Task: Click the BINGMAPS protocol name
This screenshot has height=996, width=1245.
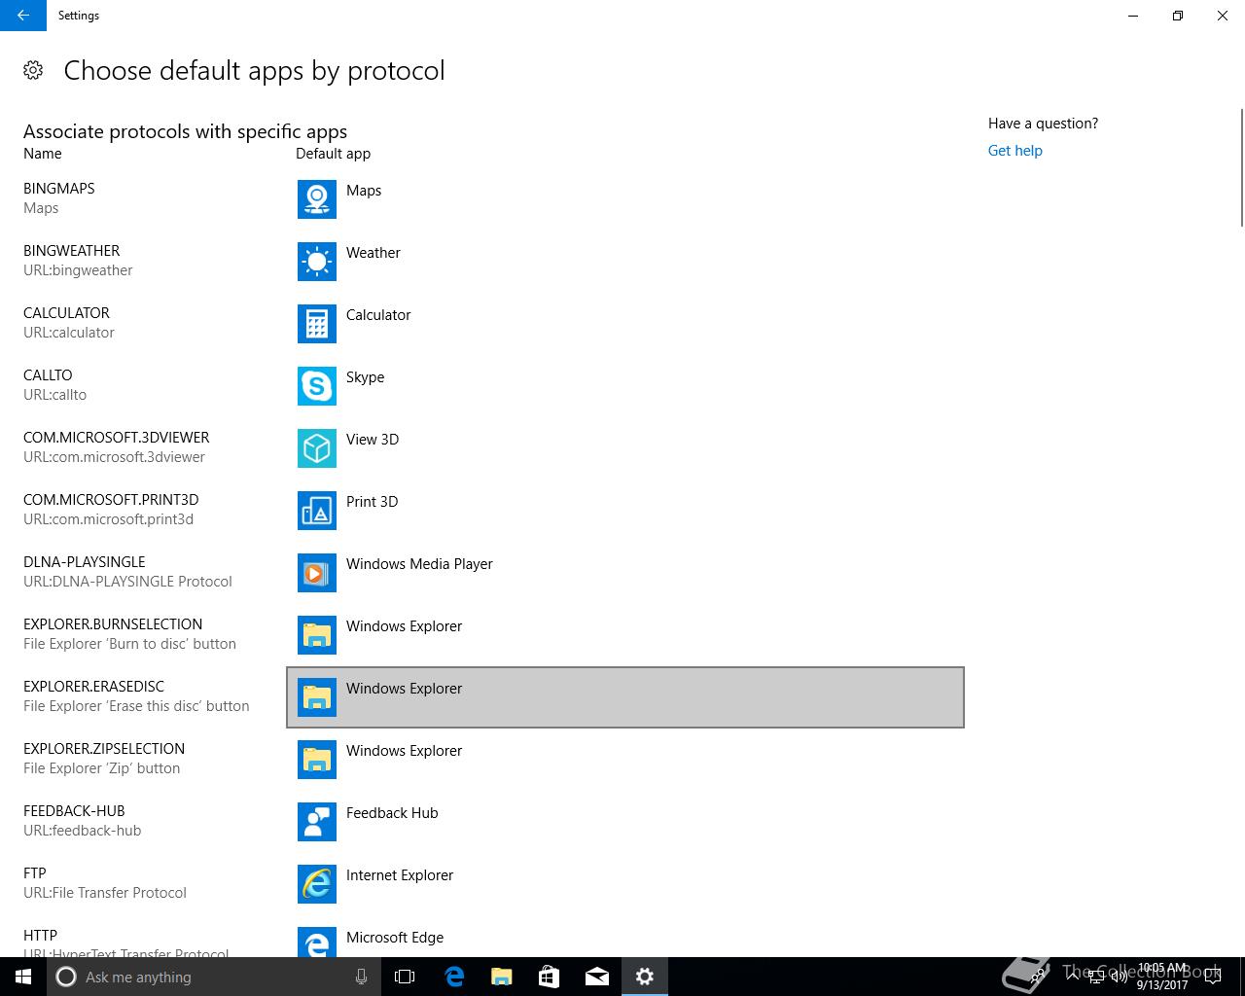Action: coord(59,189)
